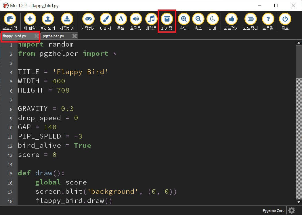Open 도움말 help
The image size is (302, 215).
click(268, 19)
